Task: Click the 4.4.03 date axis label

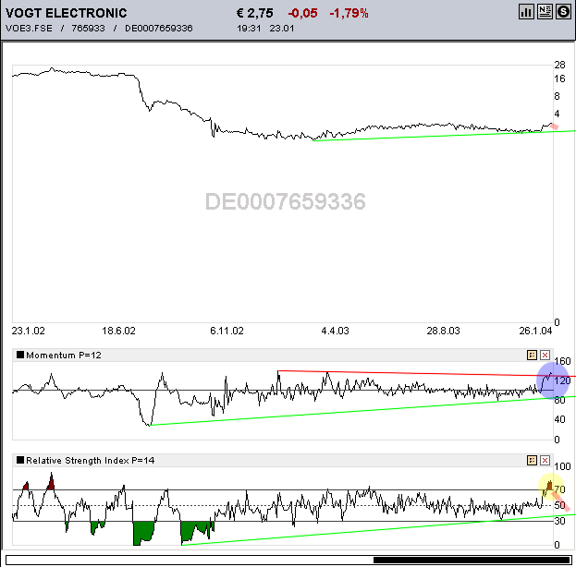Action: [335, 331]
